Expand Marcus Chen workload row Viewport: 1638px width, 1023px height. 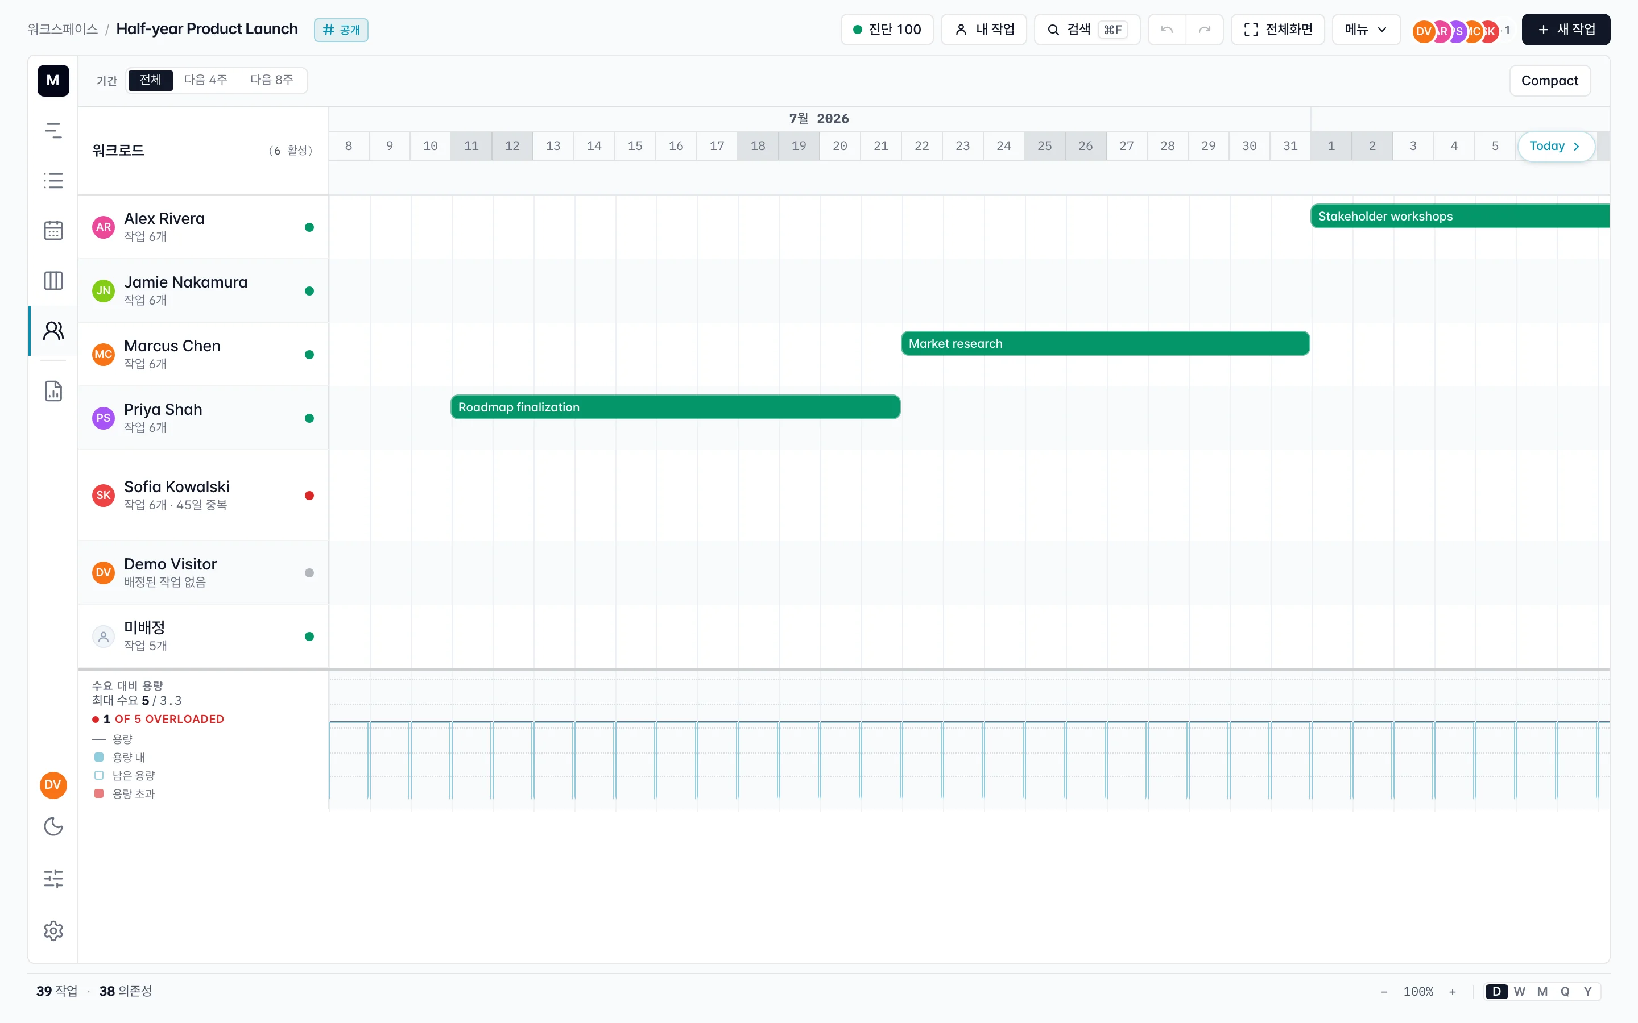click(203, 355)
